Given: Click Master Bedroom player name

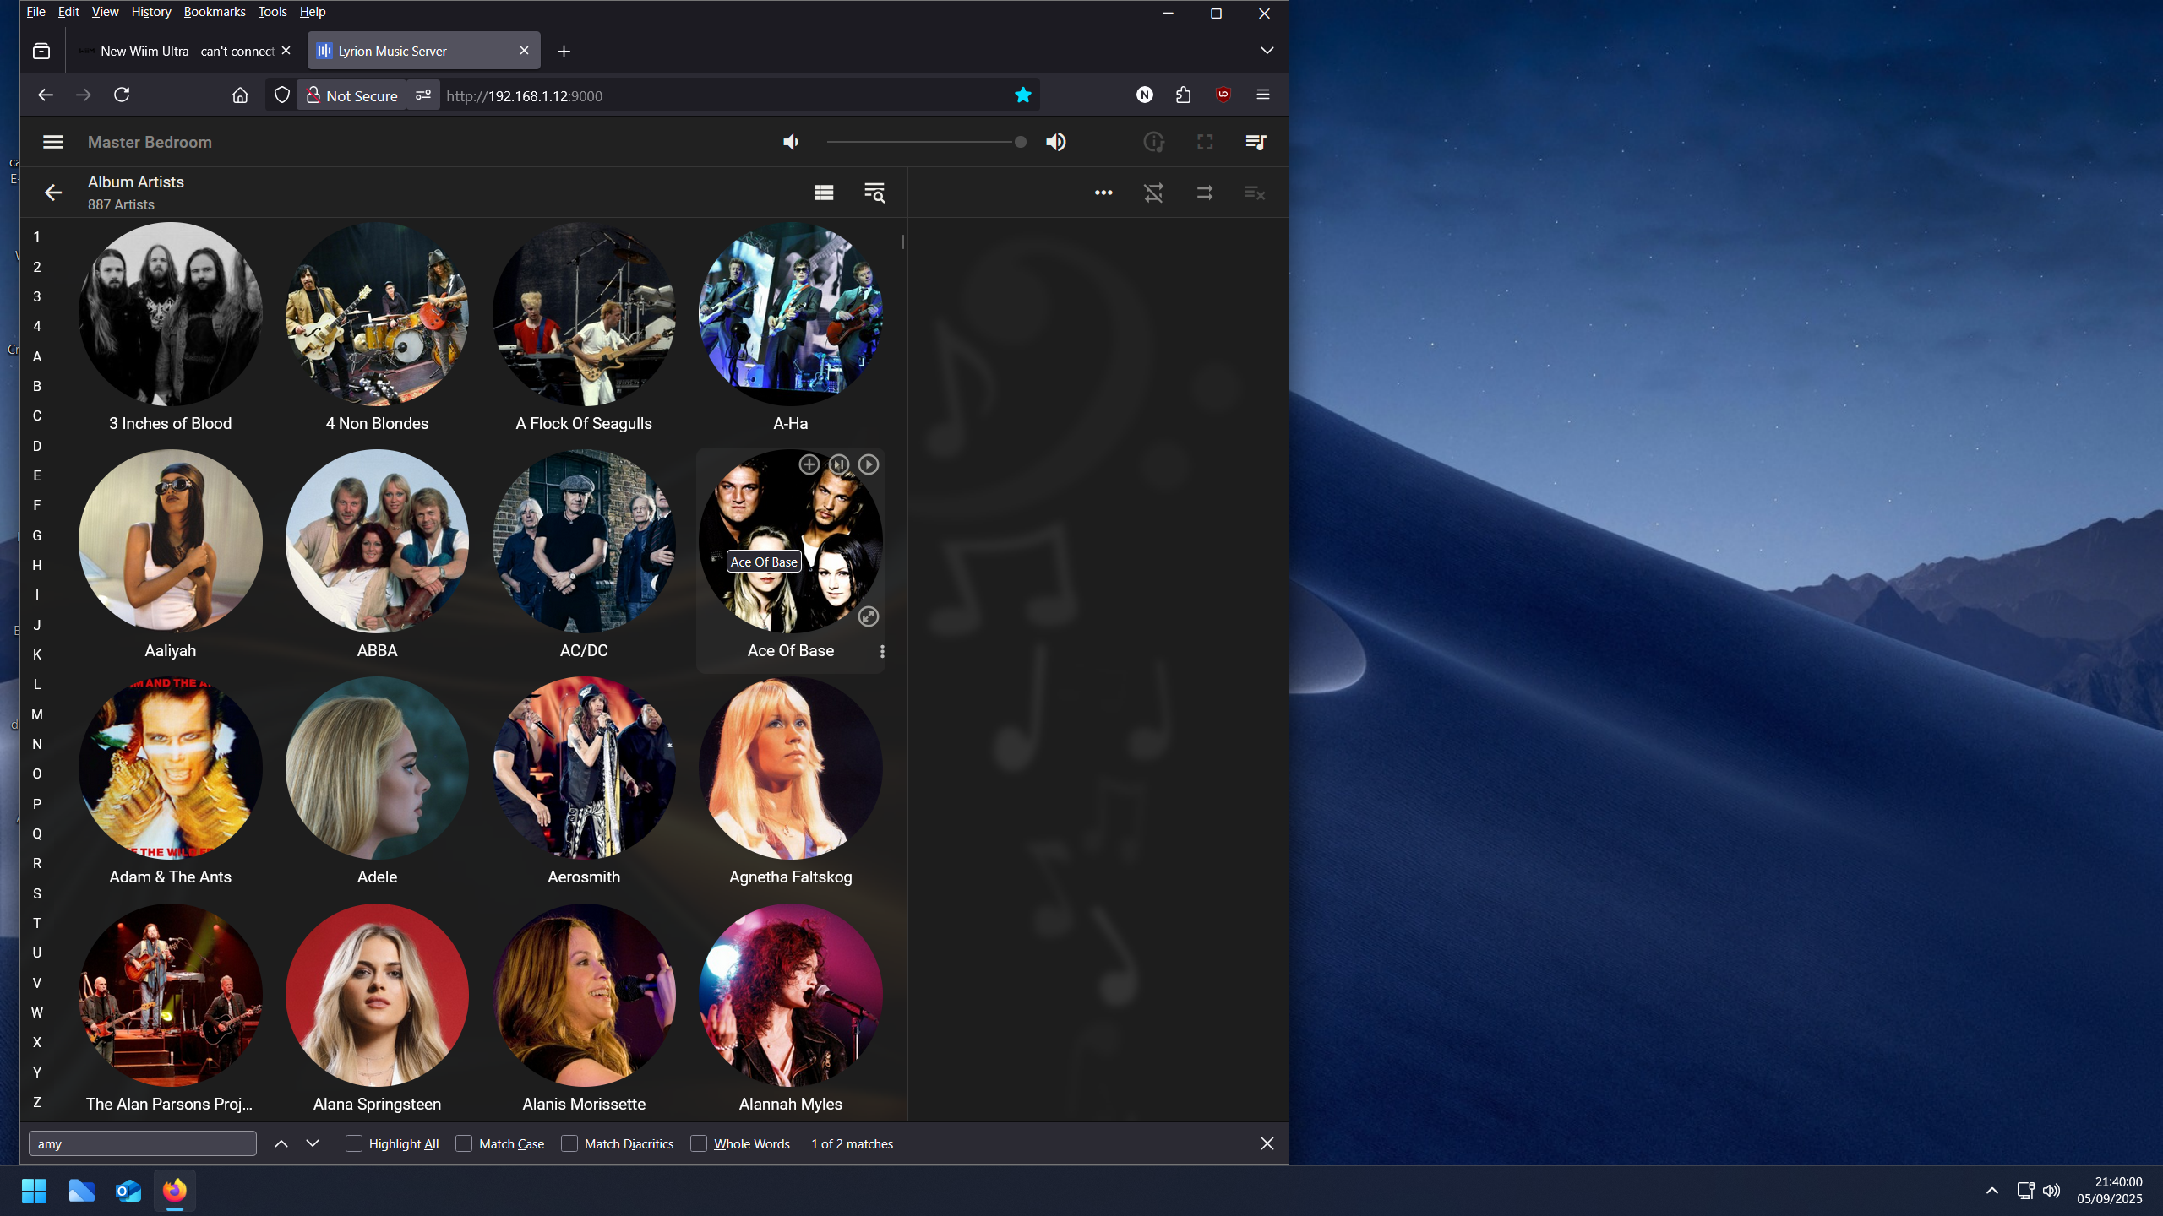Looking at the screenshot, I should tap(150, 142).
